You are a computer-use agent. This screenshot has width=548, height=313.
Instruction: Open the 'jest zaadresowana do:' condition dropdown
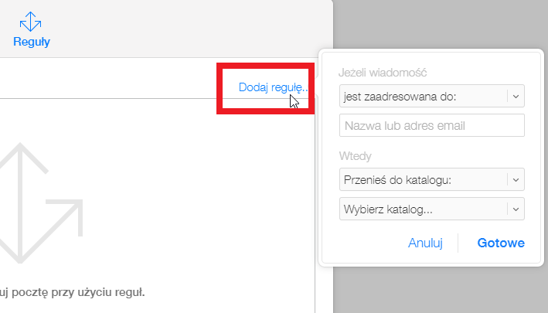pos(431,96)
